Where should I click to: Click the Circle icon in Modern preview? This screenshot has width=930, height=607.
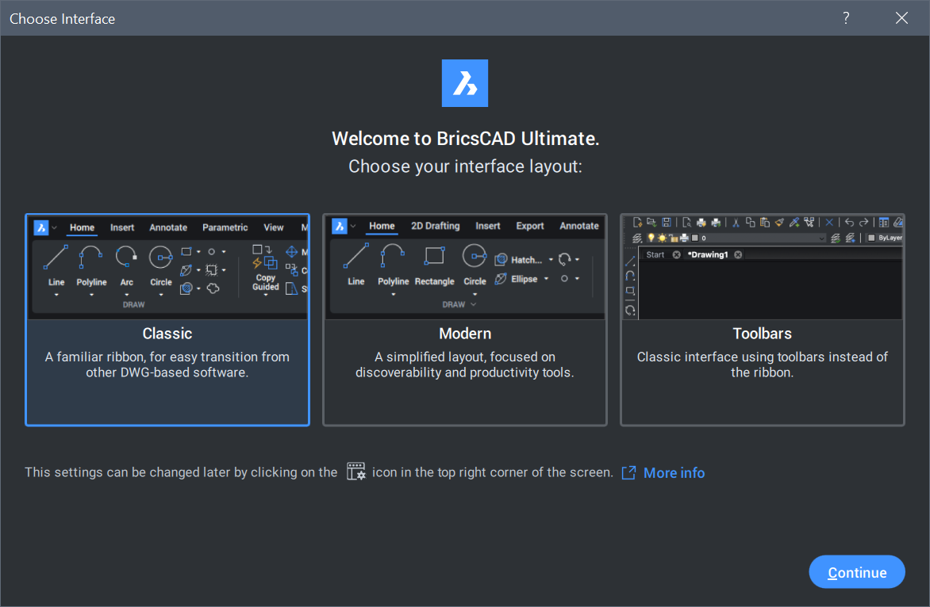click(475, 256)
